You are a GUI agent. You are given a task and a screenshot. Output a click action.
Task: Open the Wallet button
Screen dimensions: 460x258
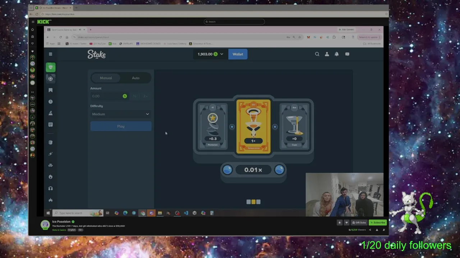(238, 54)
